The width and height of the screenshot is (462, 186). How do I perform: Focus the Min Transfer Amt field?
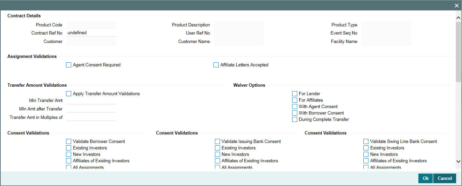pyautogui.click(x=92, y=100)
